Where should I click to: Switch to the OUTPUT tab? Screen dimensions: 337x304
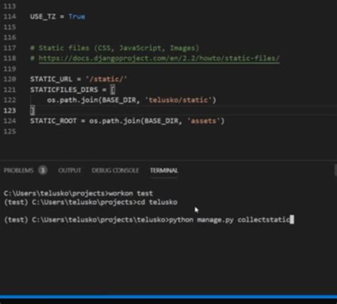click(x=70, y=170)
